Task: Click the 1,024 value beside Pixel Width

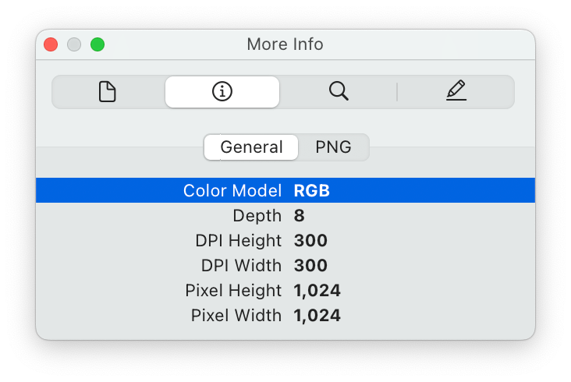Action: pyautogui.click(x=317, y=315)
